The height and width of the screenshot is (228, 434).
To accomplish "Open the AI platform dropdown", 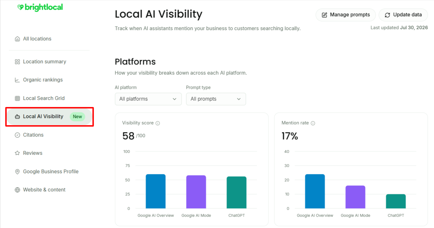I will point(148,99).
